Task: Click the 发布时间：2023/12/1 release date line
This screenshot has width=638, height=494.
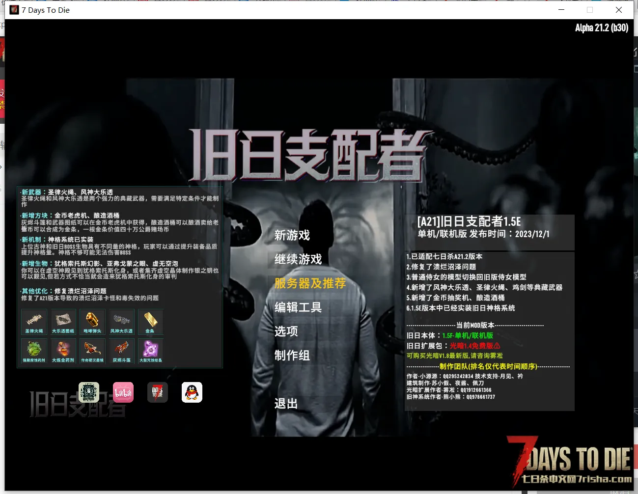Action: point(509,234)
